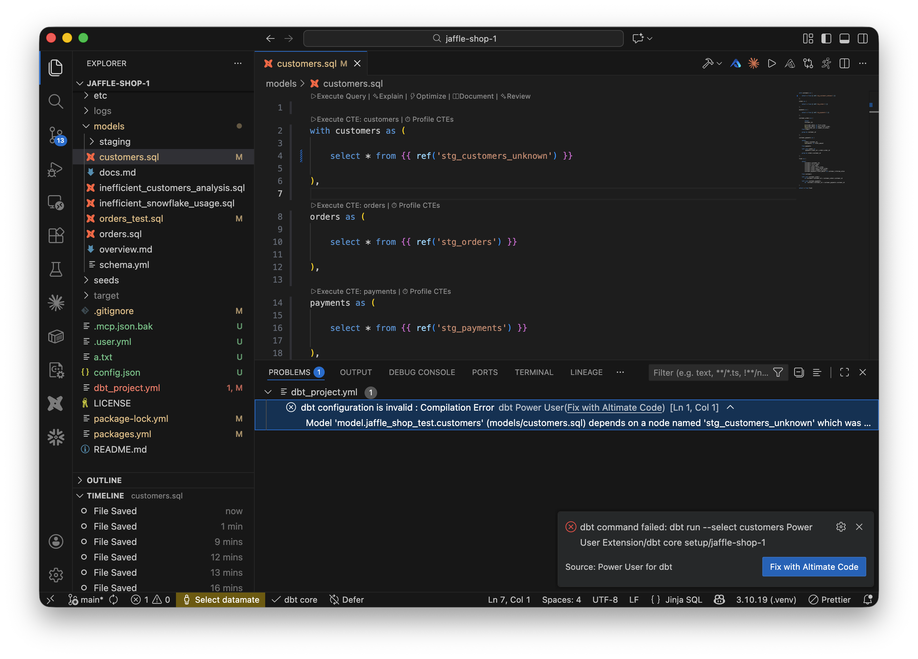Screen dimensions: 918x659
Task: Collapse all problems in panel
Action: [799, 373]
